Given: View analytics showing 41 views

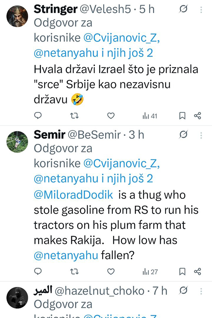Looking at the screenshot, I should [149, 116].
